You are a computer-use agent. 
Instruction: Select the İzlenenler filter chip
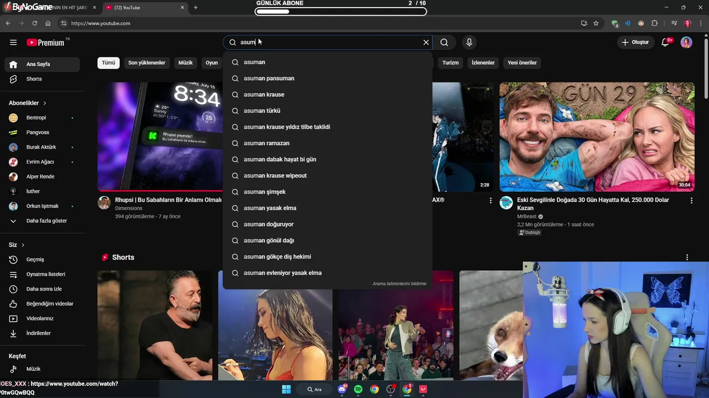(483, 63)
